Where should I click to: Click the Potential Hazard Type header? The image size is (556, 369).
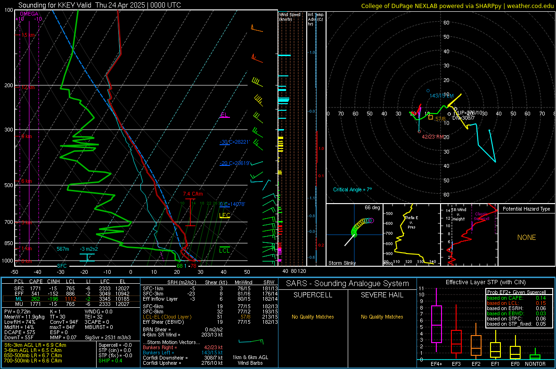(x=526, y=209)
